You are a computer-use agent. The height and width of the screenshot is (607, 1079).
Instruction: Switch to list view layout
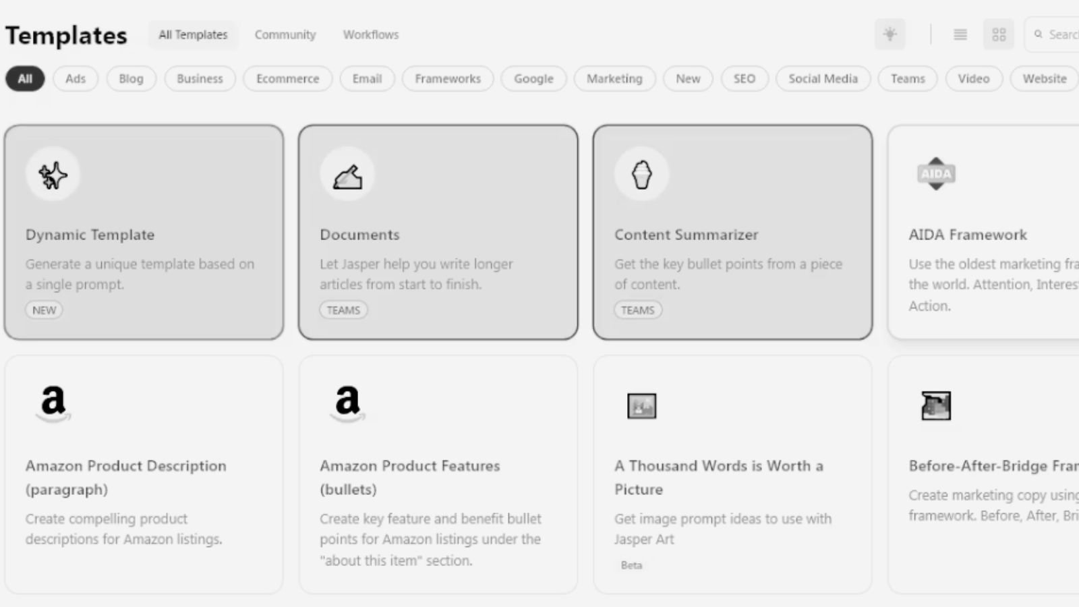tap(960, 34)
